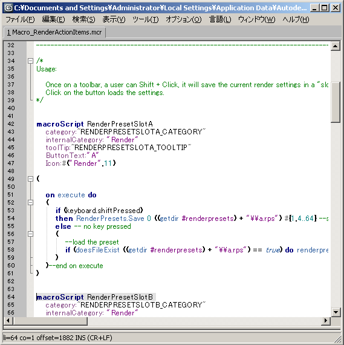Image resolution: width=344 pixels, height=345 pixels.
Task: Click the editor window system icon in title bar
Action: click(x=8, y=8)
